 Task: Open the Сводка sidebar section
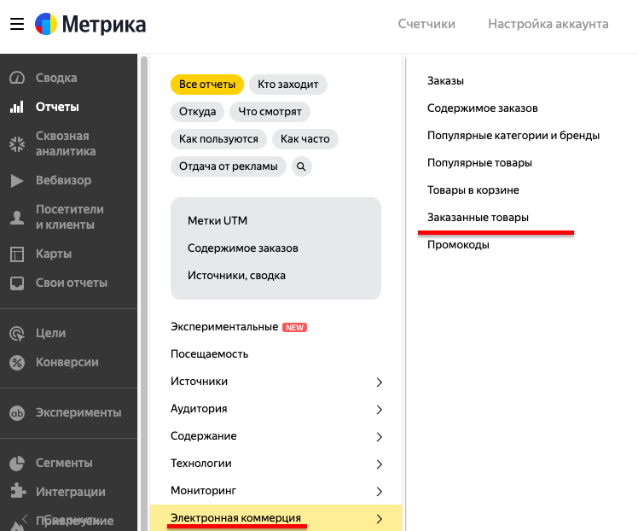point(56,78)
